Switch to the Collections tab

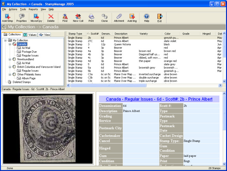pos(12,34)
